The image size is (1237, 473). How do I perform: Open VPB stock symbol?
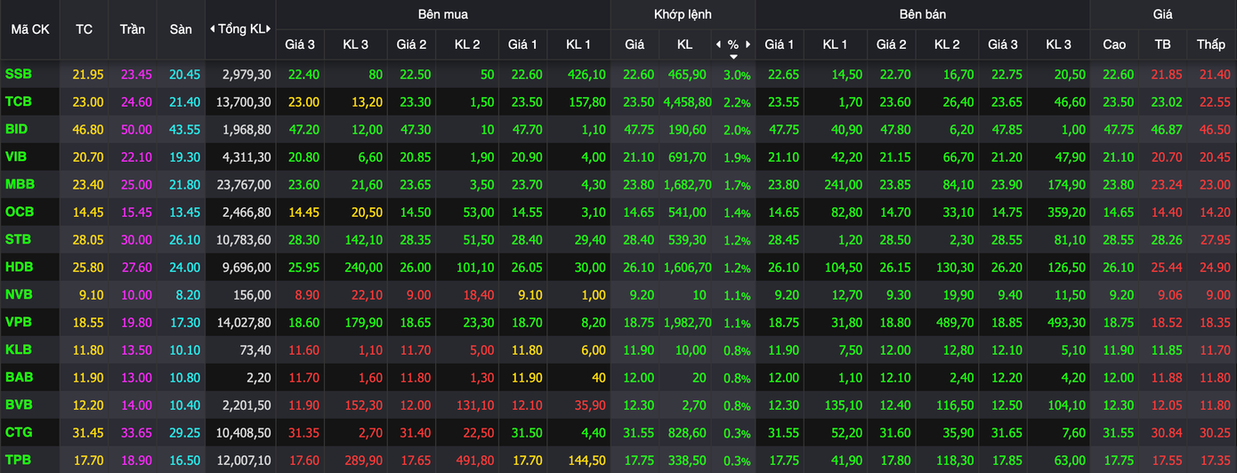(x=18, y=323)
